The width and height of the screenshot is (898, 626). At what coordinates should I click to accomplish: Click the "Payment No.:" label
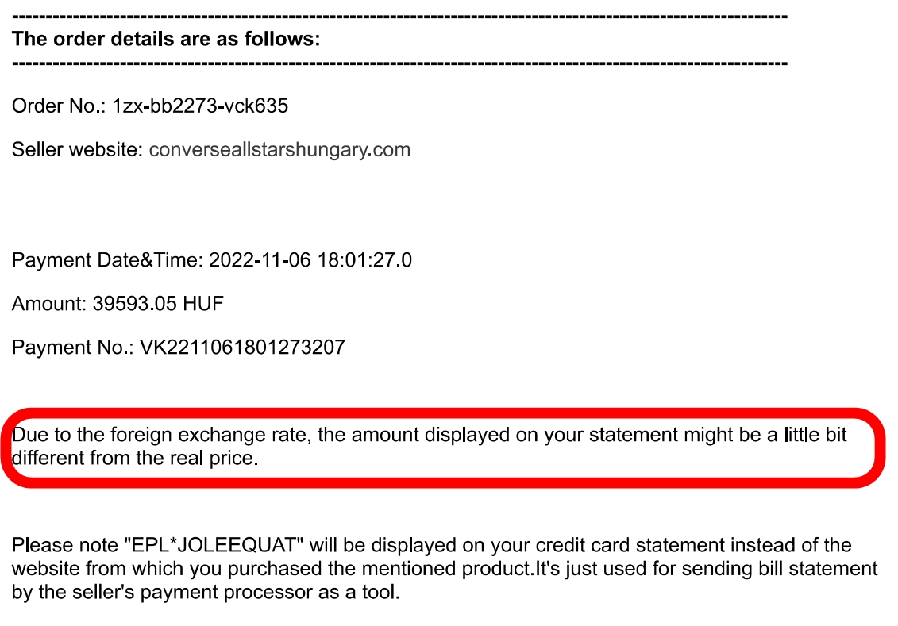pyautogui.click(x=73, y=348)
